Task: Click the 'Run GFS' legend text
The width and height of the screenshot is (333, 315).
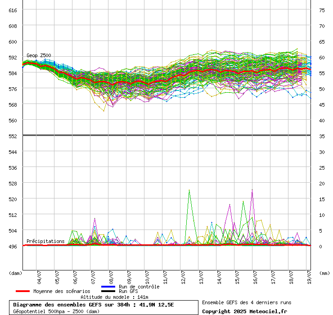Action: pos(128,291)
